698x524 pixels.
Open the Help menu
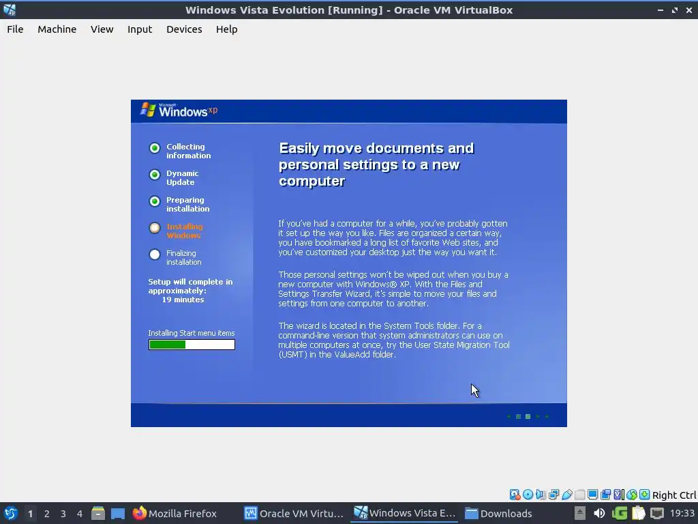pos(226,29)
